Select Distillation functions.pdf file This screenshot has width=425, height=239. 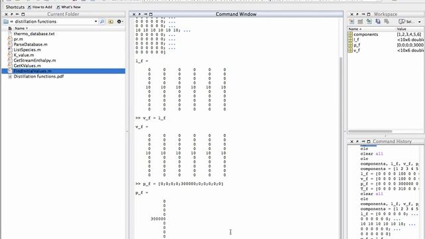[x=39, y=76]
